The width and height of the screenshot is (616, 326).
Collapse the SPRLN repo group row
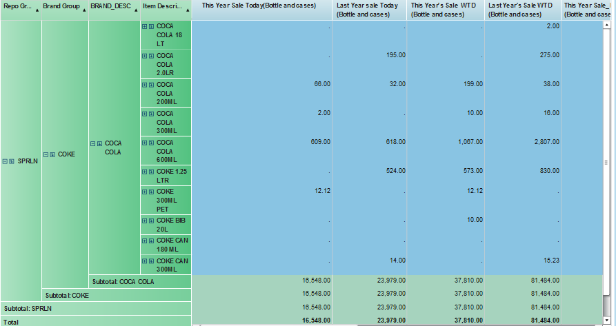5,161
